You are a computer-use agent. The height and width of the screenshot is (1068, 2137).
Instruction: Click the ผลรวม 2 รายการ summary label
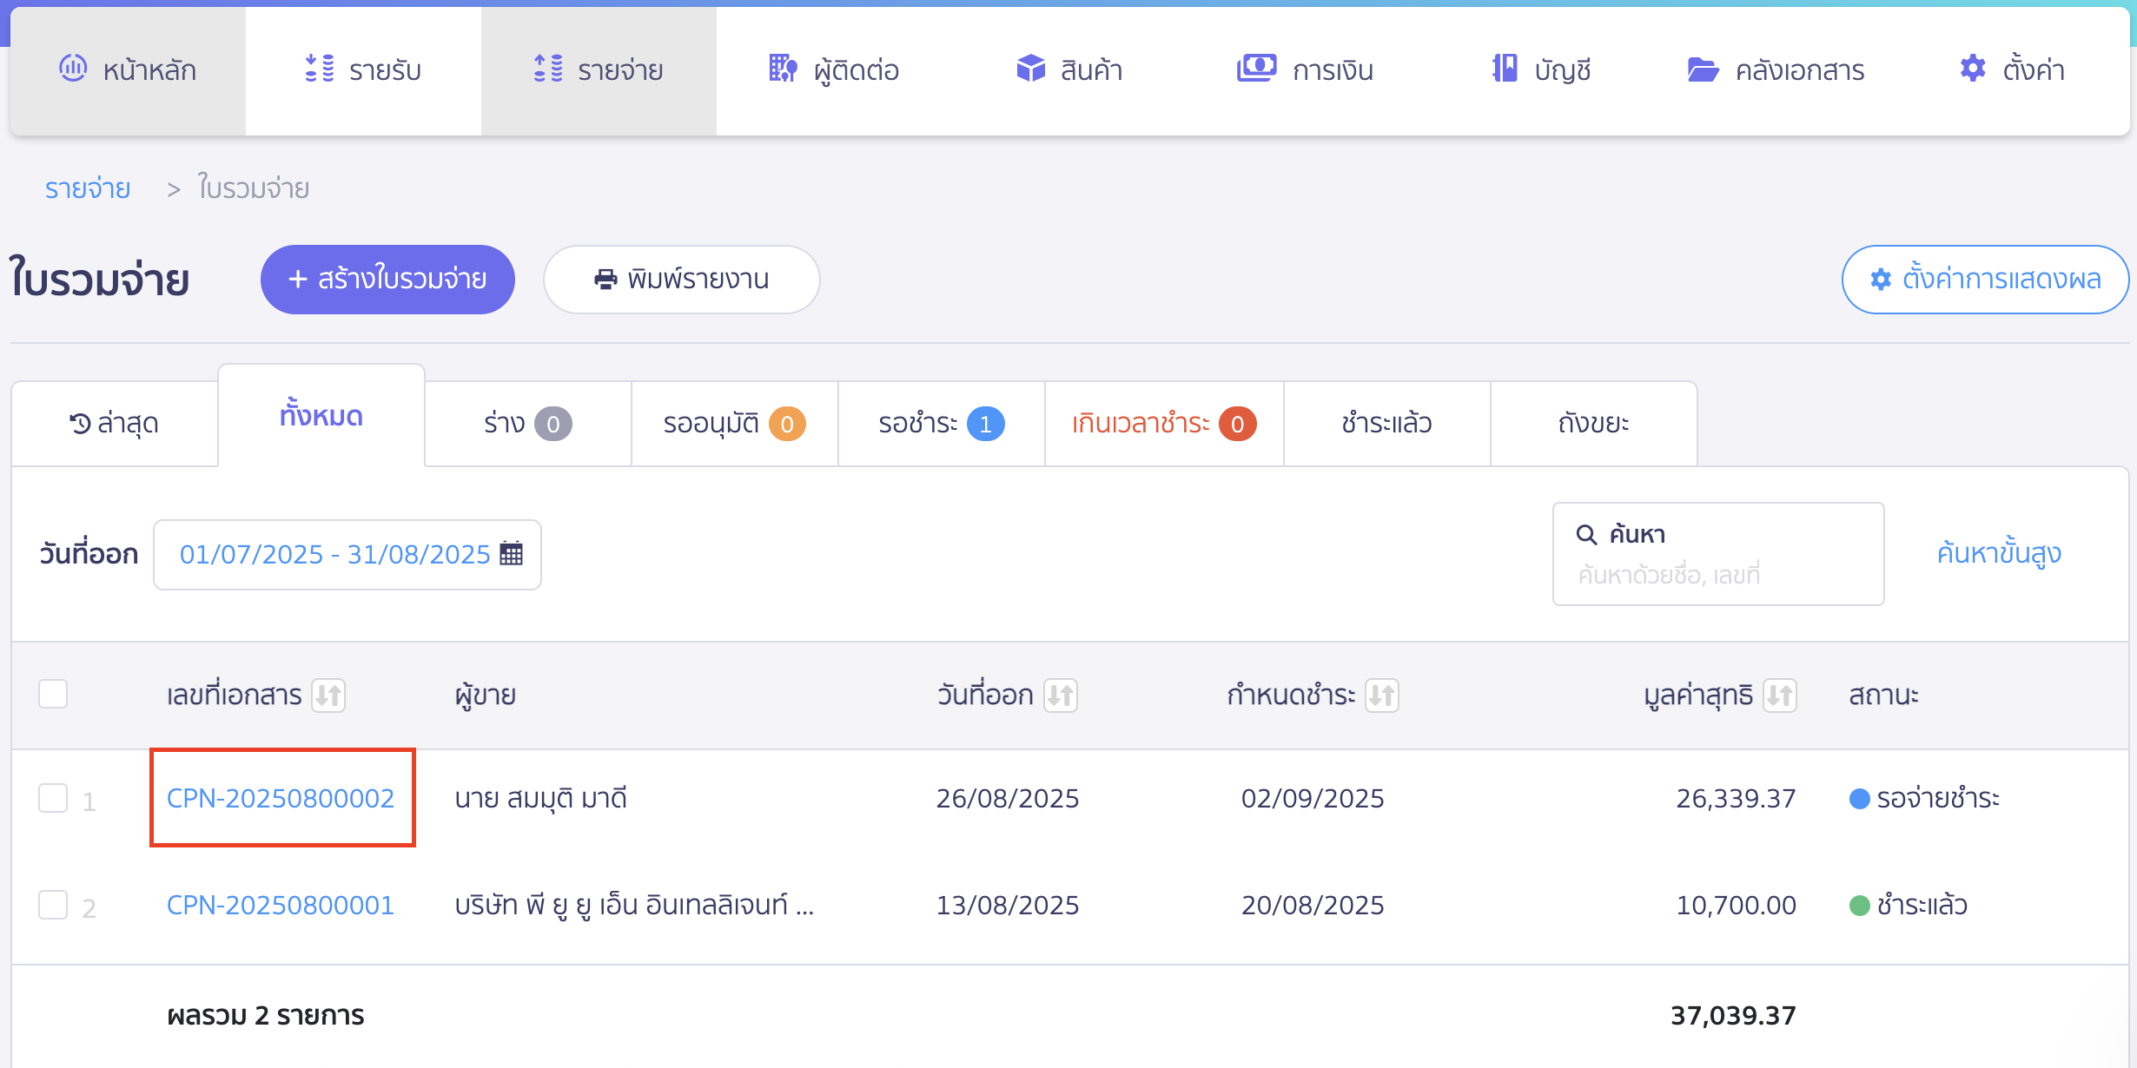click(266, 1015)
